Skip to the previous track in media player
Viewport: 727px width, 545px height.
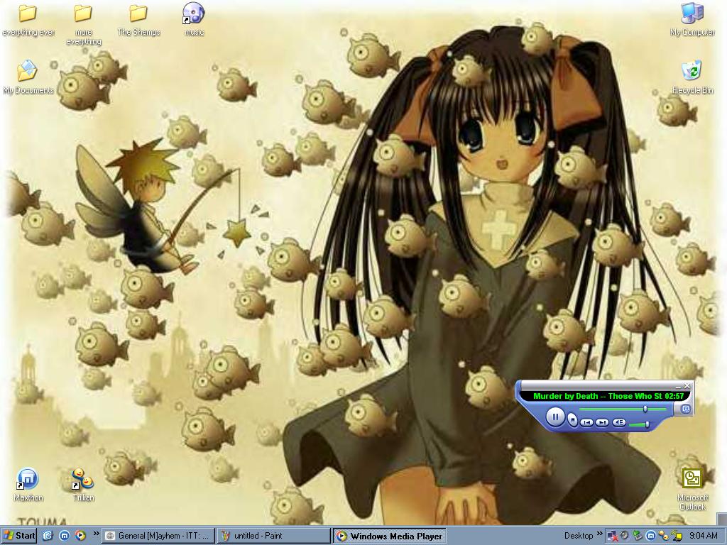[x=586, y=422]
